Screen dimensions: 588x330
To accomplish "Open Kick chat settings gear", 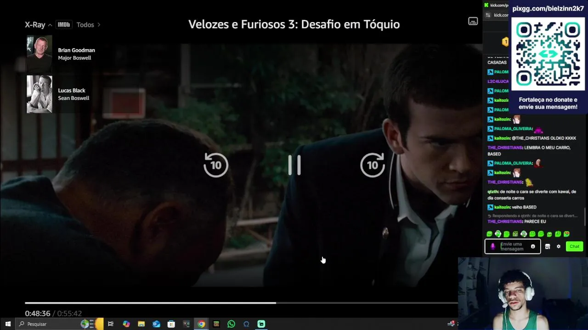I will 559,247.
